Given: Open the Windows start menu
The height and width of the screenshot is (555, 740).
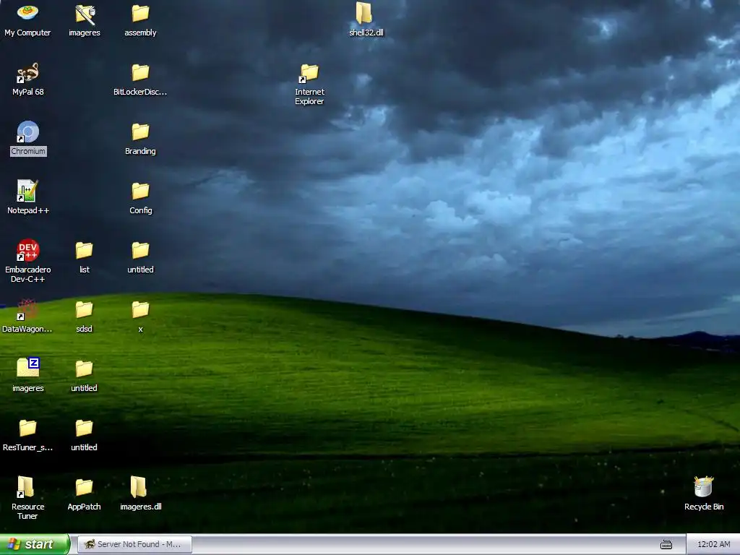Looking at the screenshot, I should click(x=35, y=544).
